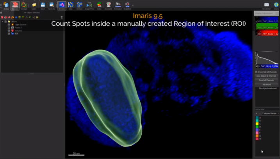The height and width of the screenshot is (159, 280).
Task: Add new Group folder icon in object toolbar
Action: pos(37,17)
